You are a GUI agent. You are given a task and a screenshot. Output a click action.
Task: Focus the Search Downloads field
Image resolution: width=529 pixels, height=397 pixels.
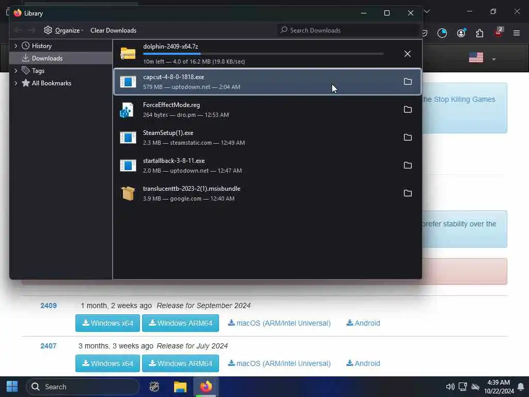pos(348,30)
